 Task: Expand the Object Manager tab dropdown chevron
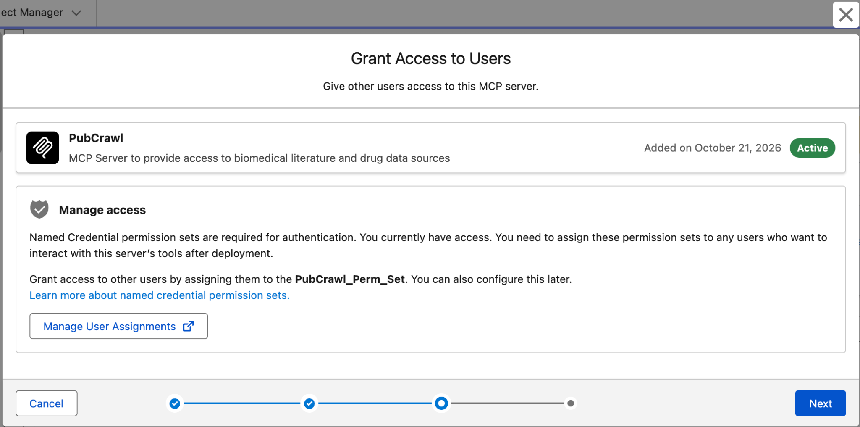76,13
